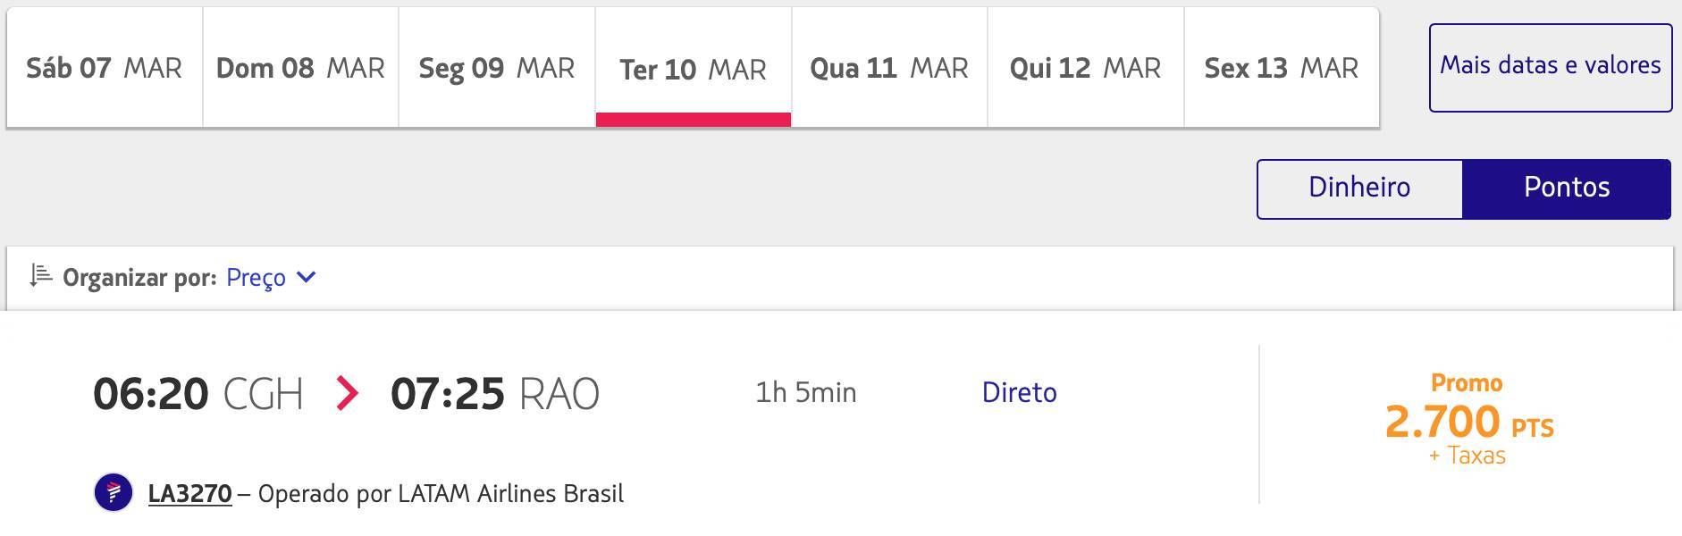The image size is (1682, 536).
Task: Switch pricing to Dinheiro
Action: click(1359, 188)
